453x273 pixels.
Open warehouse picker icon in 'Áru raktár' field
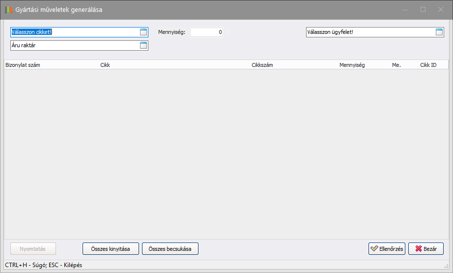[x=143, y=46]
